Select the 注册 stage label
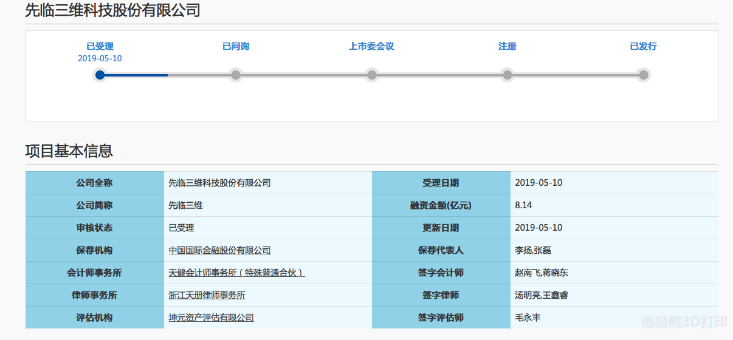Viewport: 733px width, 340px height. click(508, 46)
